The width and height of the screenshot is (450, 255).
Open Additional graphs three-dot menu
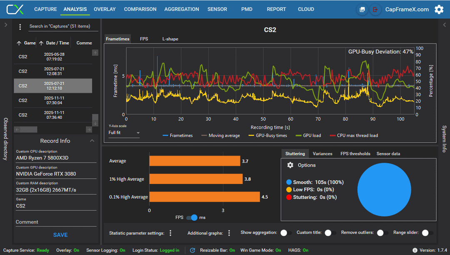pos(229,233)
